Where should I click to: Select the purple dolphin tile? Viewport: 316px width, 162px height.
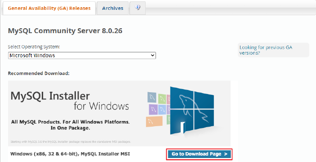click(153, 110)
